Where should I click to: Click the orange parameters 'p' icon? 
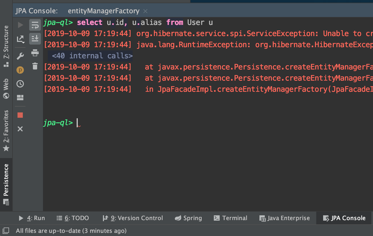coord(20,70)
